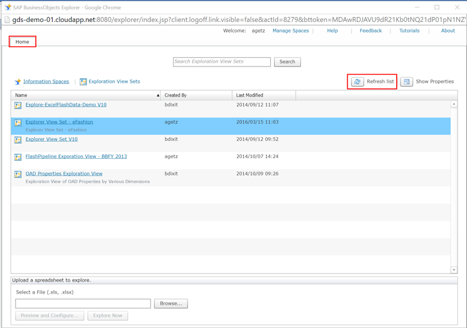Select Exploration View Sets text link
This screenshot has width=467, height=328.
(x=114, y=82)
